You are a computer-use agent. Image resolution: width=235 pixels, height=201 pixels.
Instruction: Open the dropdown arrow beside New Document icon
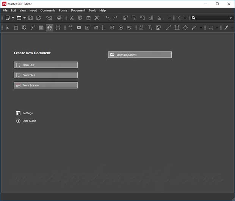point(13,18)
